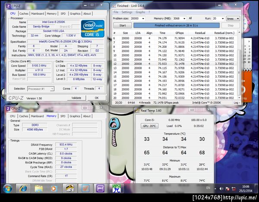The width and height of the screenshot is (259, 202).
Task: Switch to CPU tab in lower CPU-Z
Action: point(13,116)
